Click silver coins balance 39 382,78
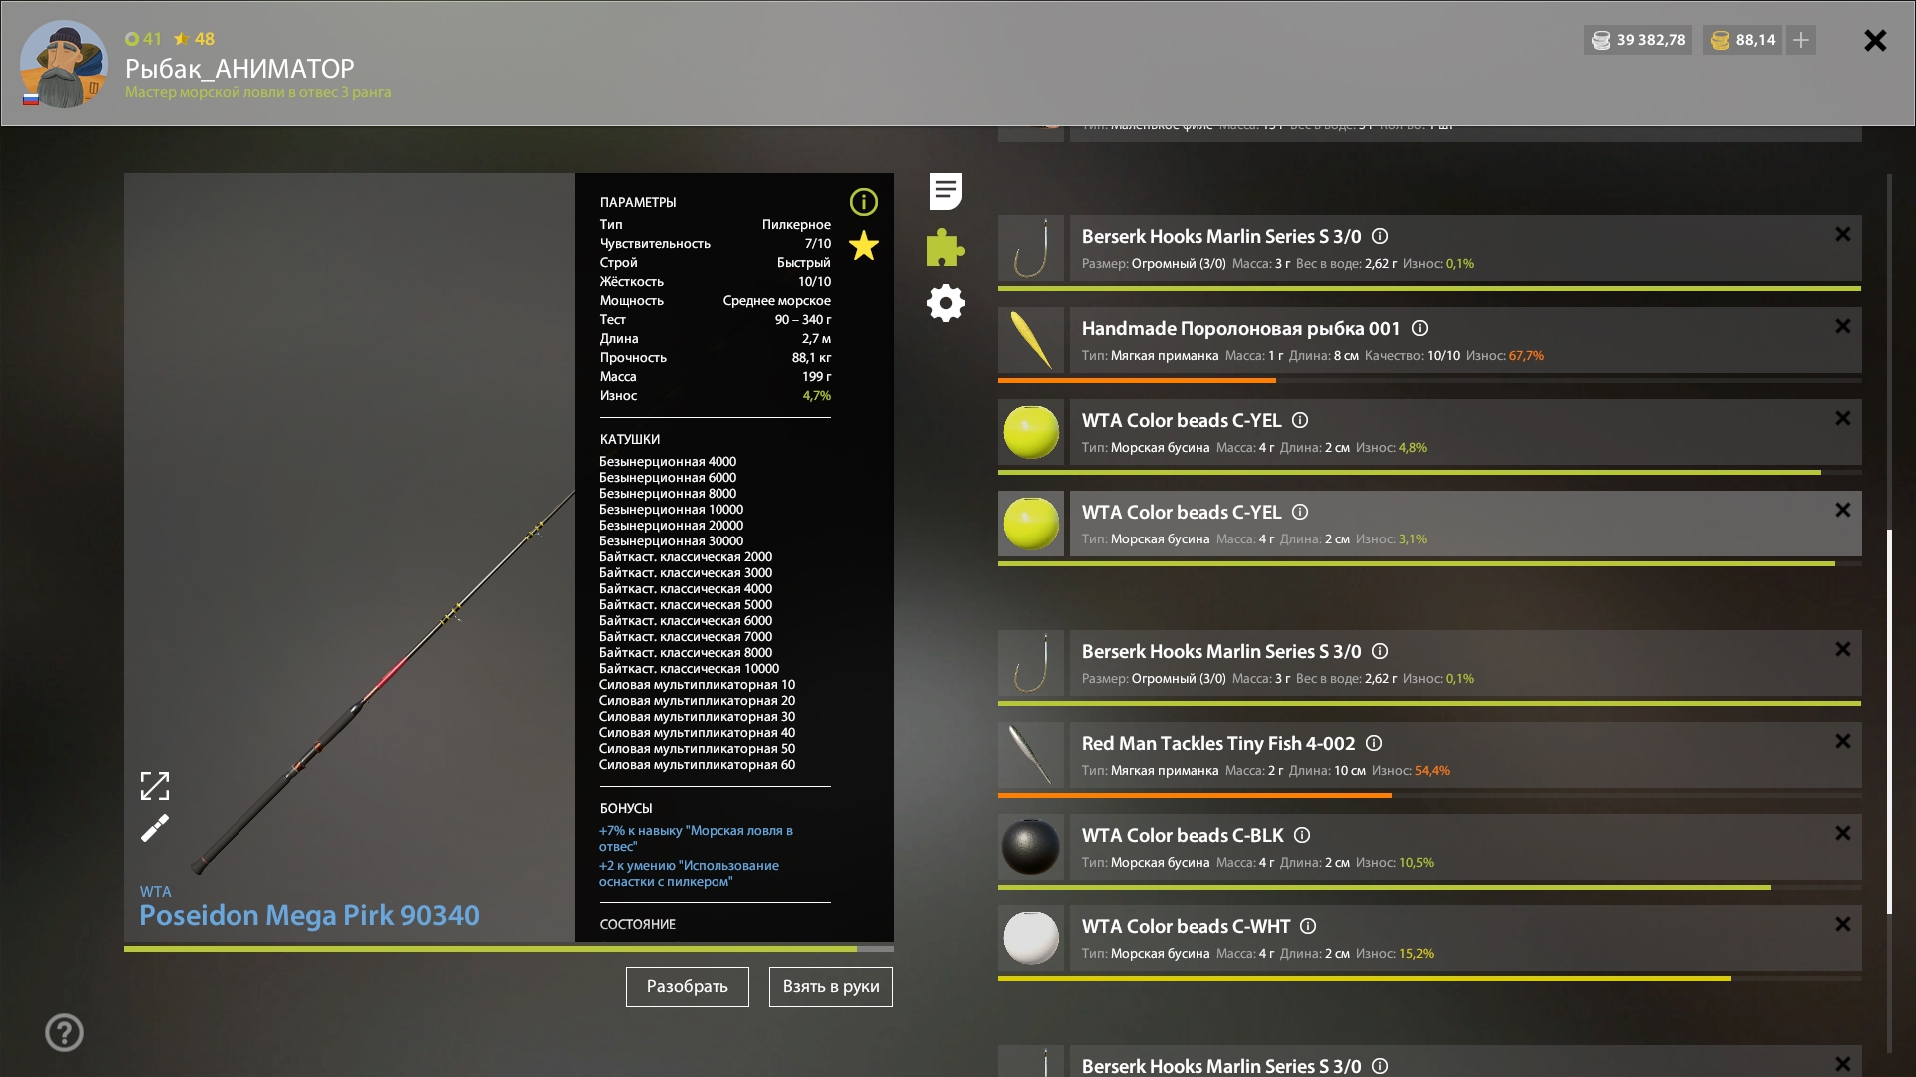 coord(1638,40)
